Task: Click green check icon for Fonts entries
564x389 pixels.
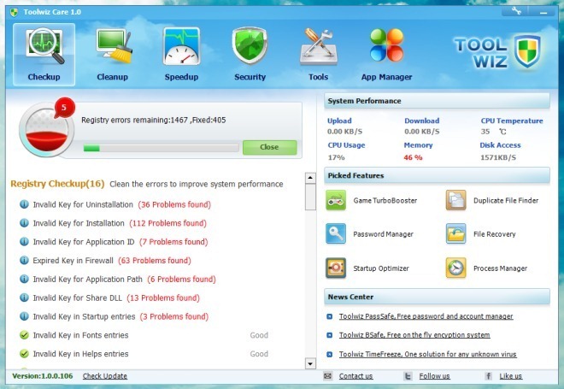Action: coord(24,335)
